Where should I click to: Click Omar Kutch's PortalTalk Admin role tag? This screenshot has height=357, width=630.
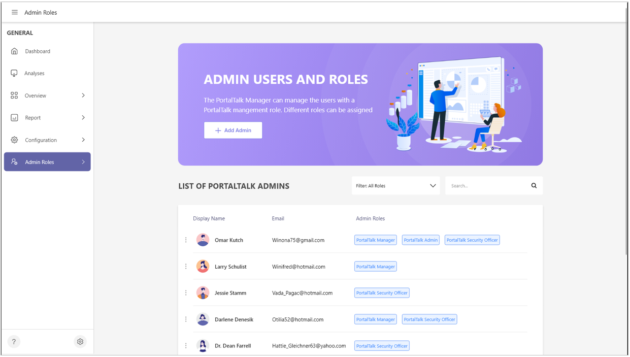coord(420,240)
